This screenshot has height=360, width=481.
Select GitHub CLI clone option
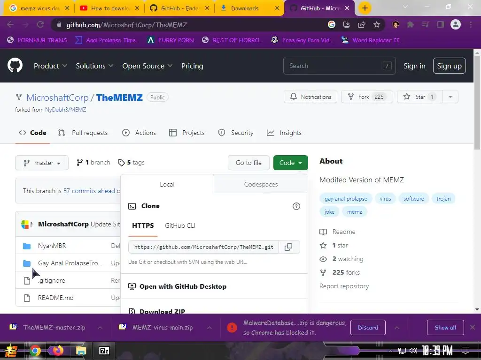point(180,225)
